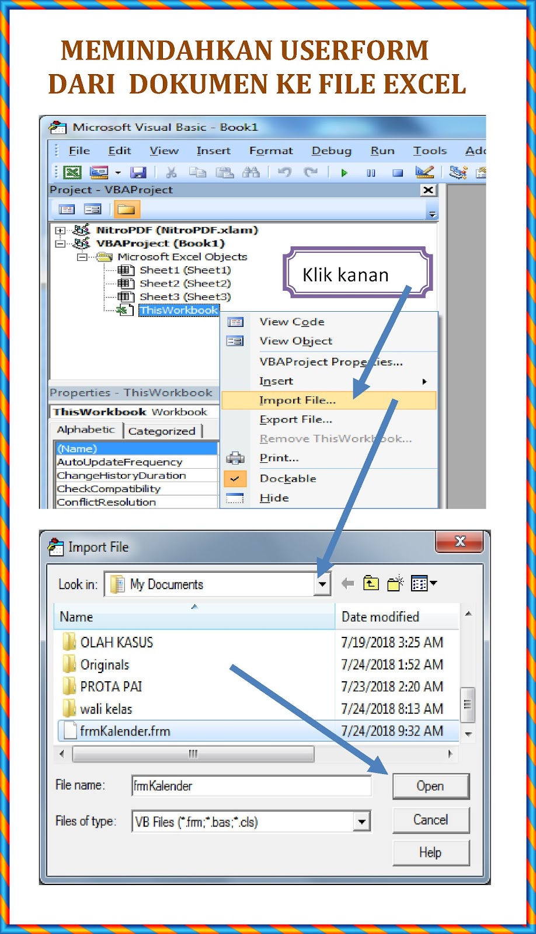Choose Print... from context menu
This screenshot has width=536, height=934.
click(329, 458)
